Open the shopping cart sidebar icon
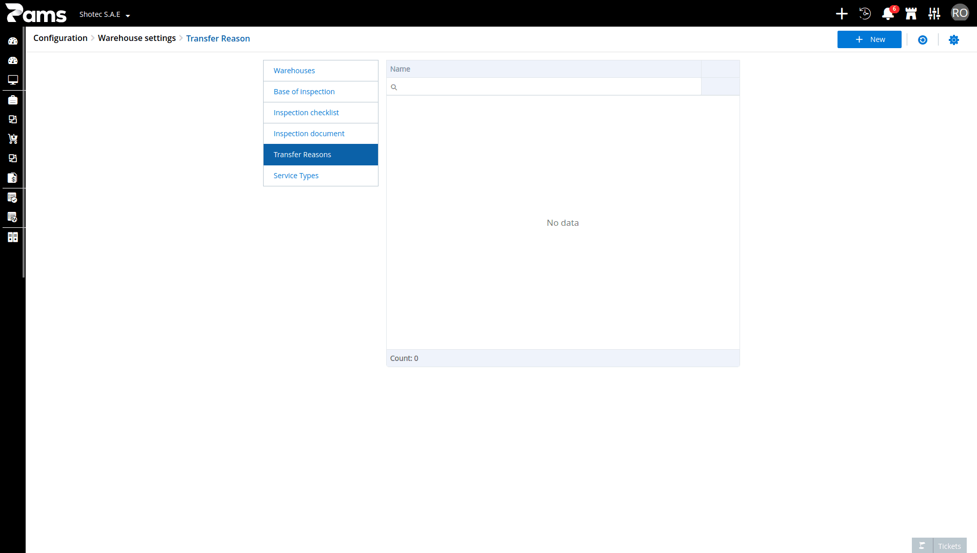 13,139
